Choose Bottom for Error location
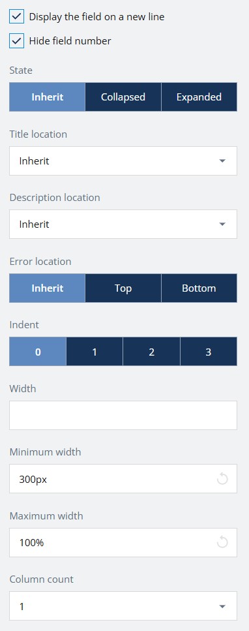Image resolution: width=249 pixels, height=631 pixels. pyautogui.click(x=199, y=288)
